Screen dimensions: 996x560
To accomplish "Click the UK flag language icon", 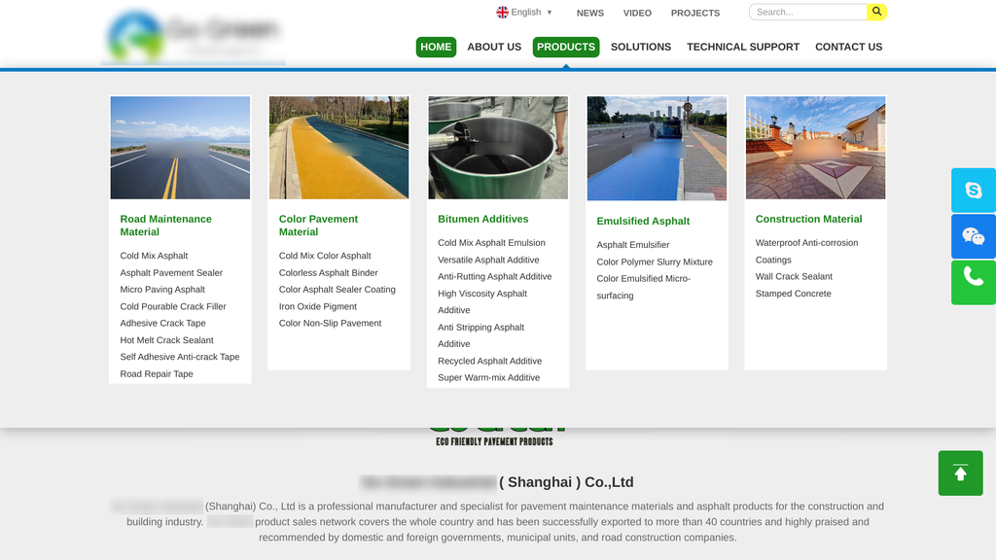I will (503, 12).
